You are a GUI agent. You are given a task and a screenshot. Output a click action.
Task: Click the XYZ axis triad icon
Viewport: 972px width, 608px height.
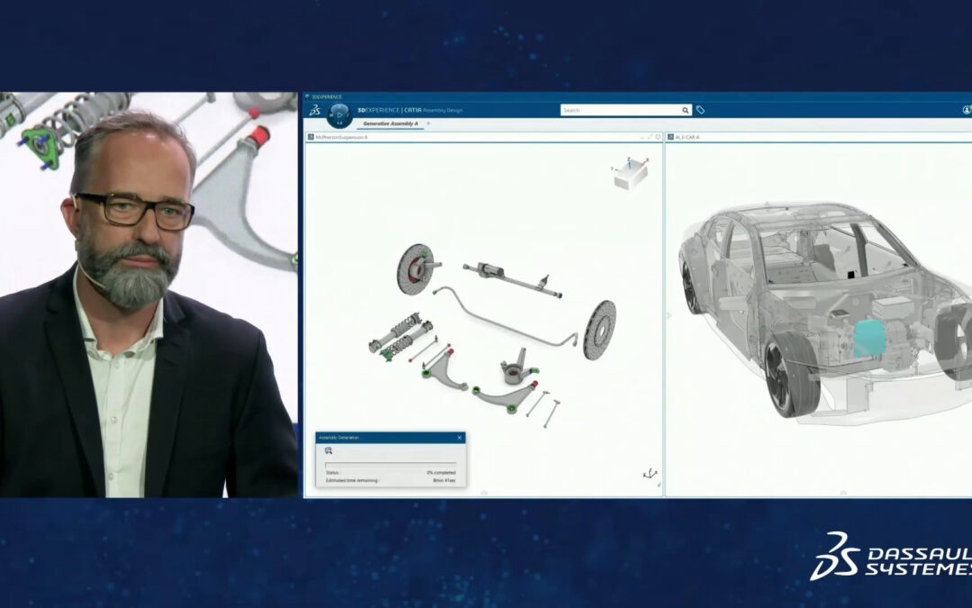pos(650,474)
